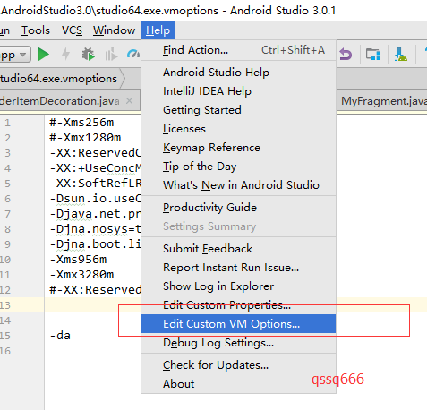Click the -Xmx3280m line
This screenshot has height=410, width=427.
coord(81,275)
